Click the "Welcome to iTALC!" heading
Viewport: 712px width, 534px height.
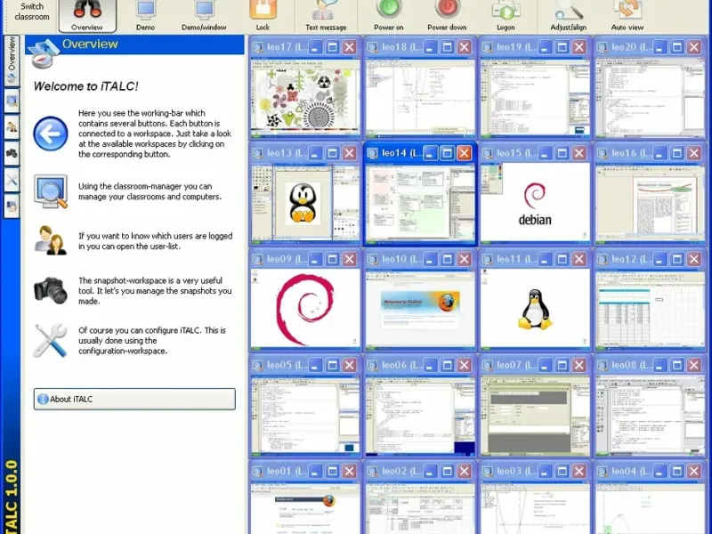85,86
